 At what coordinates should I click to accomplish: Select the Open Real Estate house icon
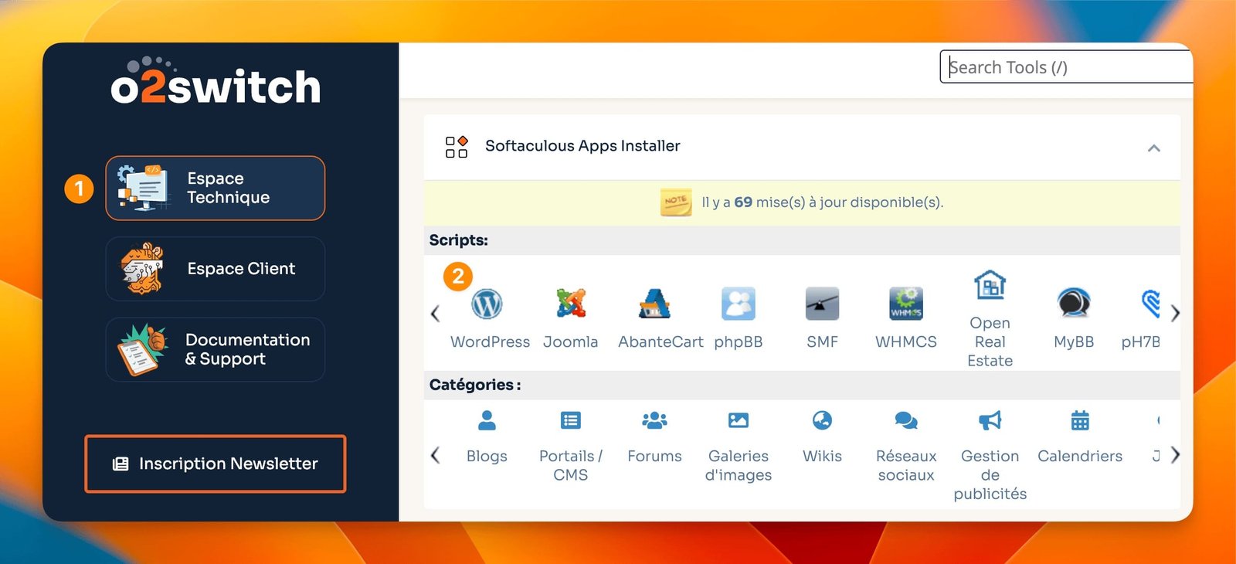click(x=990, y=285)
